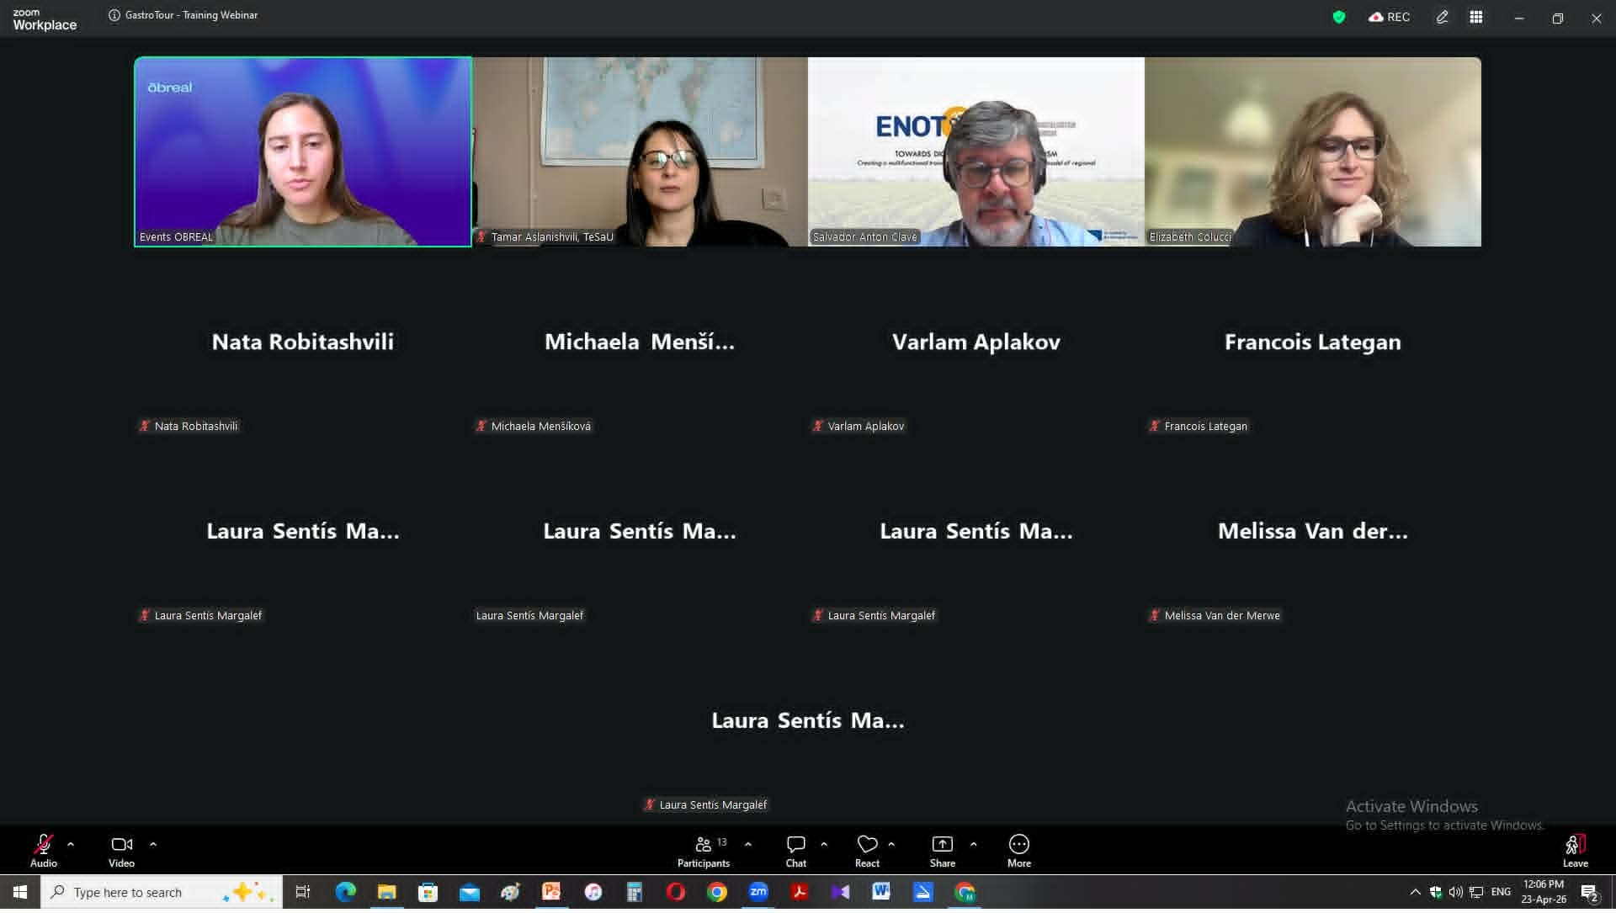Expand the Participants options arrow
Image resolution: width=1616 pixels, height=913 pixels.
pos(748,844)
